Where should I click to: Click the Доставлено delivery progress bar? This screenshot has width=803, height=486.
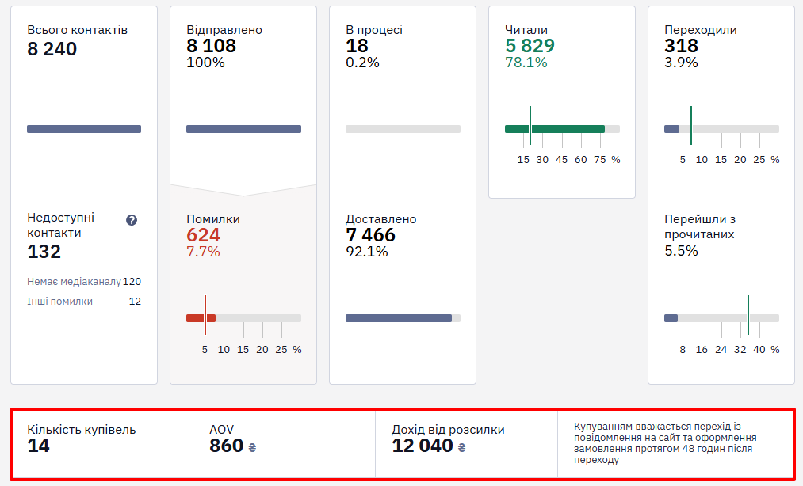pos(403,318)
